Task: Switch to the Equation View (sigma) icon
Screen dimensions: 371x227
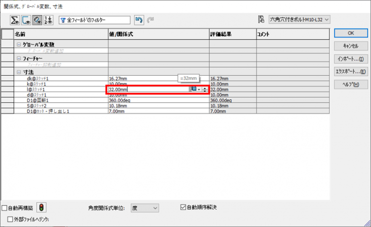Action: [15, 20]
